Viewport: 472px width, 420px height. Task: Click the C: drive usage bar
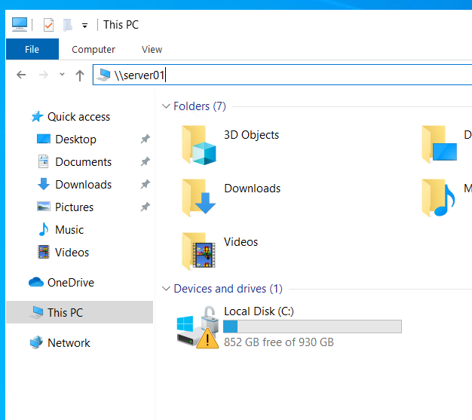[x=312, y=326]
